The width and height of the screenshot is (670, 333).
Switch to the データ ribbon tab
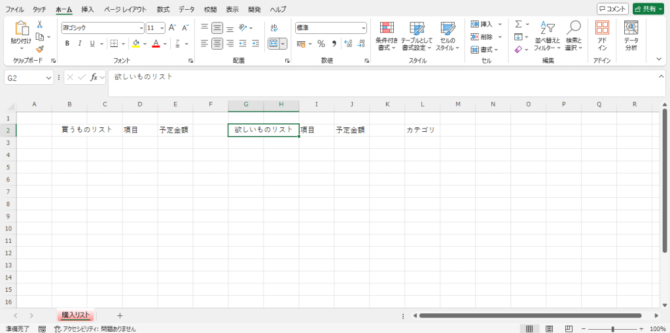(x=186, y=10)
